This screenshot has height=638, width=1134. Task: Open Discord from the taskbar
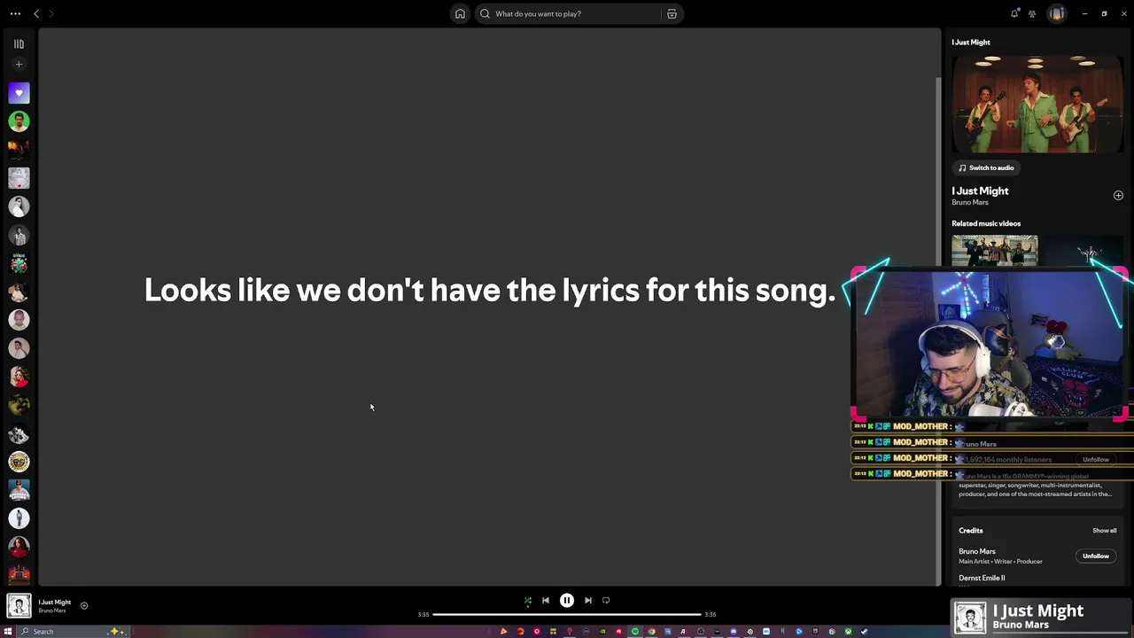(x=733, y=632)
